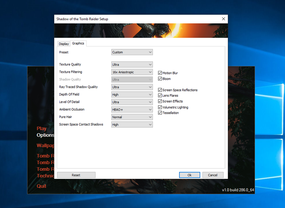The width and height of the screenshot is (285, 208).
Task: Uncheck the Bloom option
Action: (x=160, y=79)
